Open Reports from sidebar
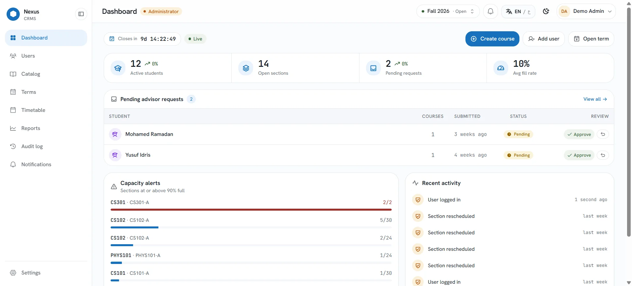 pyautogui.click(x=46, y=128)
